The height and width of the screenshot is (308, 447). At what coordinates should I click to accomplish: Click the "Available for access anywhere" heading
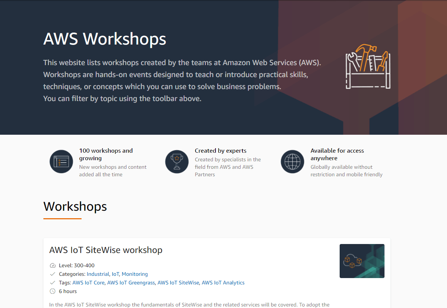click(337, 154)
